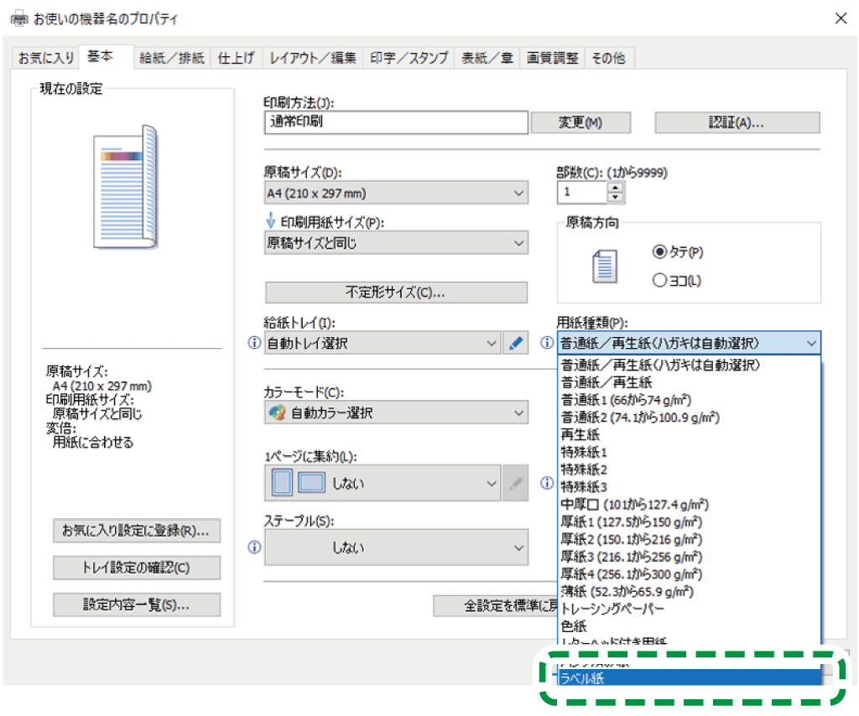This screenshot has height=716, width=859.
Task: Open the 画質調整 tab
Action: click(x=552, y=58)
